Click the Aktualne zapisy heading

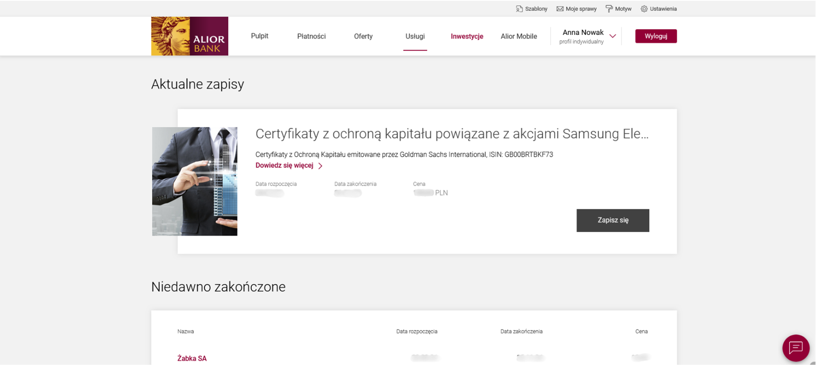[198, 84]
